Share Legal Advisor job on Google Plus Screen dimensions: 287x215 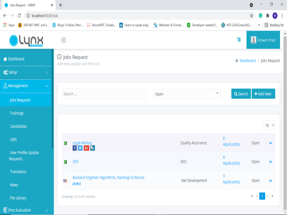pyautogui.click(x=86, y=148)
